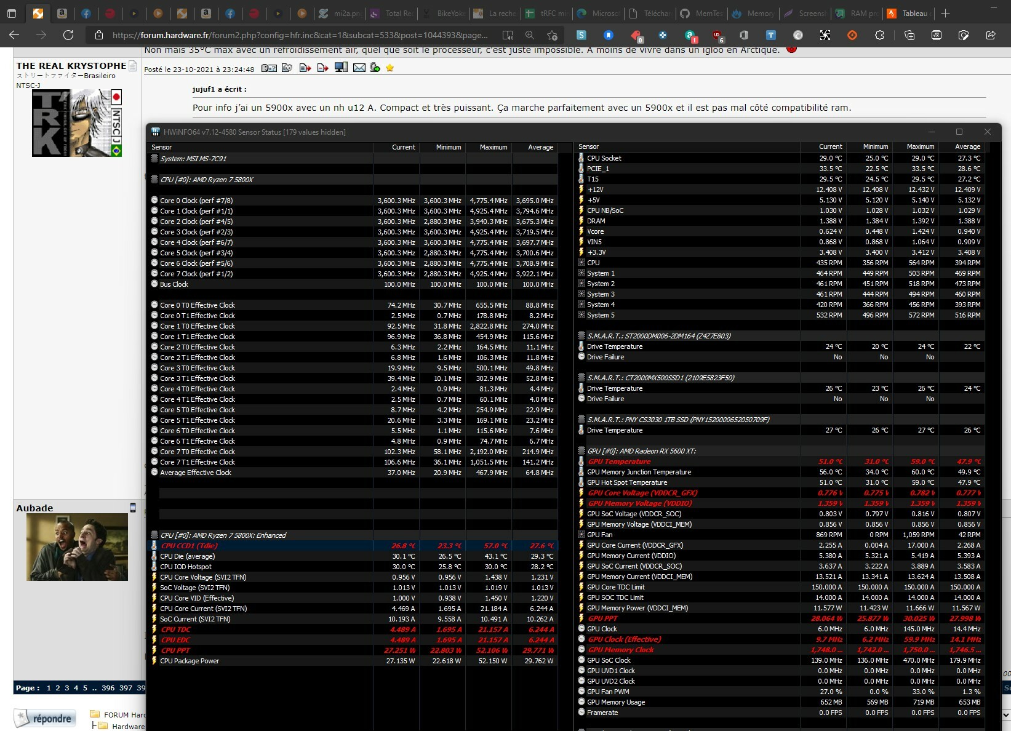Open the green extension with red badge
Screen dimensions: 1011x731
pos(690,35)
